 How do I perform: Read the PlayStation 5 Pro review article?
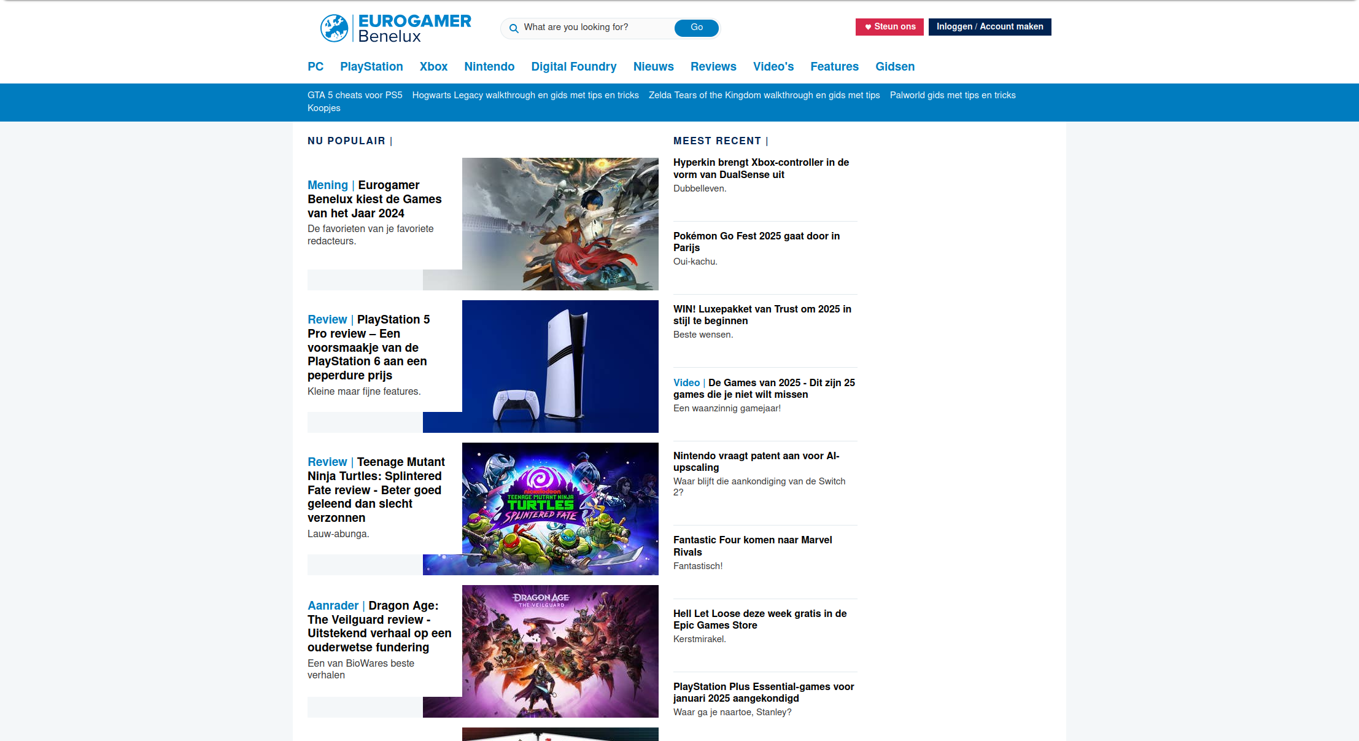(368, 347)
